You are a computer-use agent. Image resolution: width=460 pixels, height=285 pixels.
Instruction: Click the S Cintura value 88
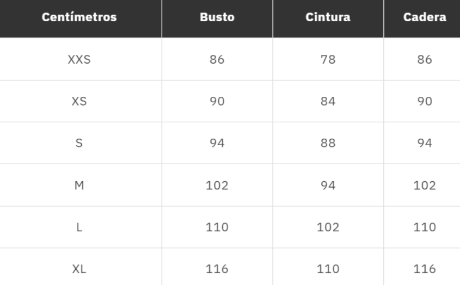328,144
